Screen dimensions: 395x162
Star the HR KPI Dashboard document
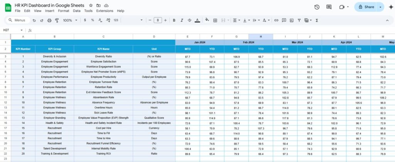(x=91, y=5)
